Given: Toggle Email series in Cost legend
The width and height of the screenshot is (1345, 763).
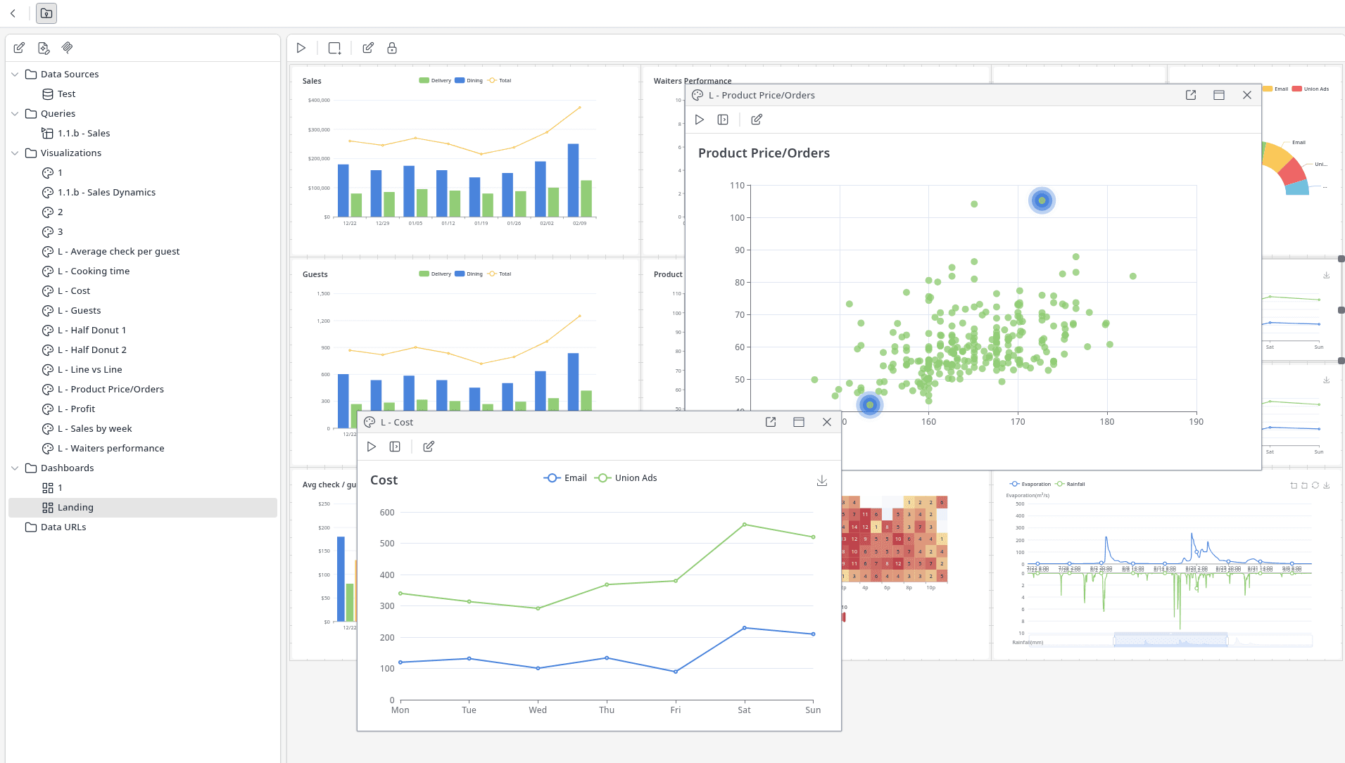Looking at the screenshot, I should click(565, 478).
